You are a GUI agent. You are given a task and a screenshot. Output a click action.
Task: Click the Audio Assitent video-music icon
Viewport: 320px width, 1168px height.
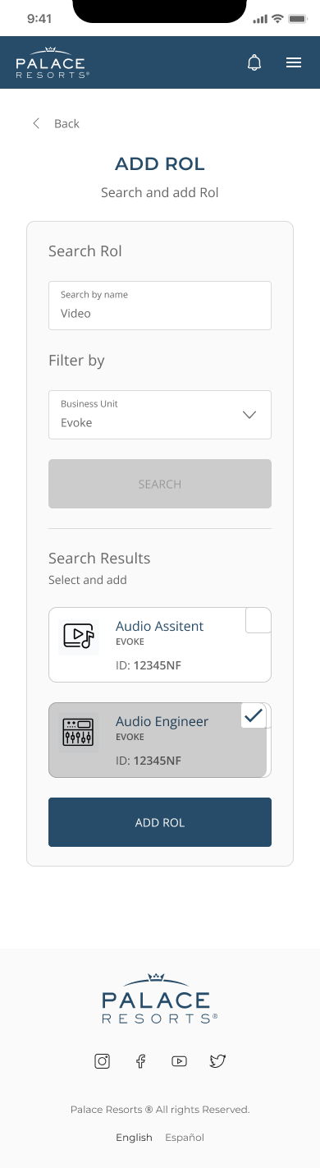pos(79,637)
